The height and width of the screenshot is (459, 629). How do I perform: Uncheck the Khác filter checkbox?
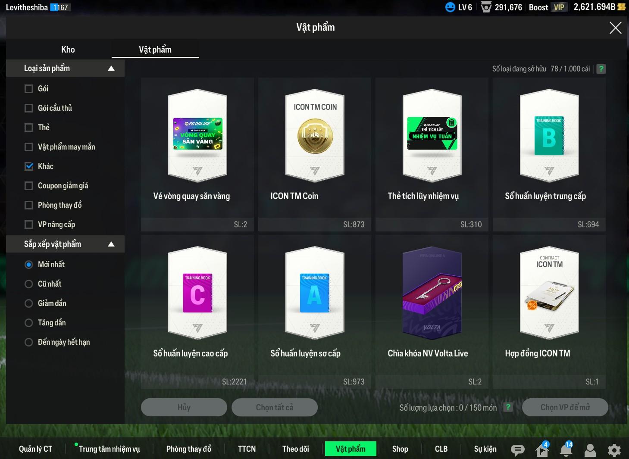pos(29,166)
